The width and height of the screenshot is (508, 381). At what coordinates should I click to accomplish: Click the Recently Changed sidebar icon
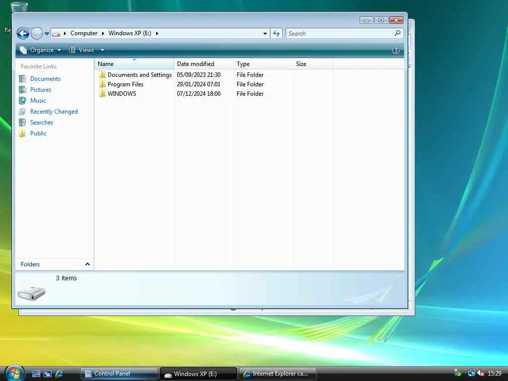(x=22, y=112)
